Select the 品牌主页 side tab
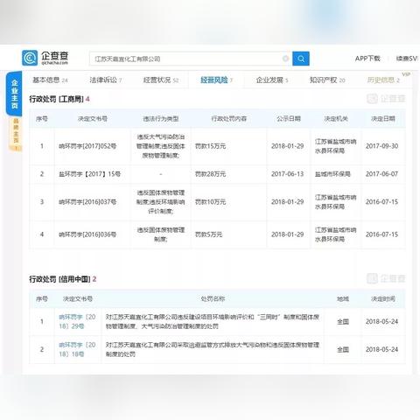Screen dimensions: 420x420 [16, 134]
